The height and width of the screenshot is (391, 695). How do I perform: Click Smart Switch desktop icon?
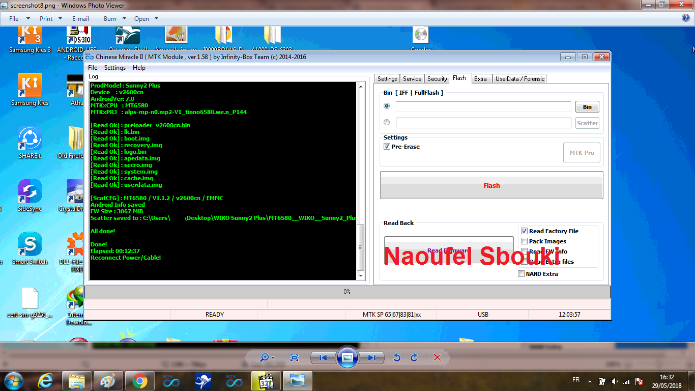[30, 248]
